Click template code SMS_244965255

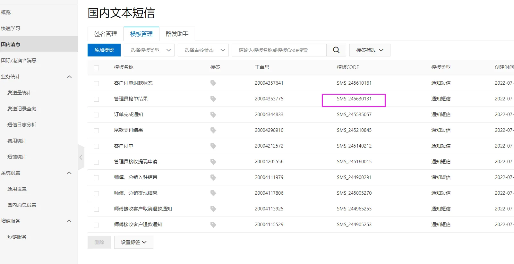[x=354, y=209]
